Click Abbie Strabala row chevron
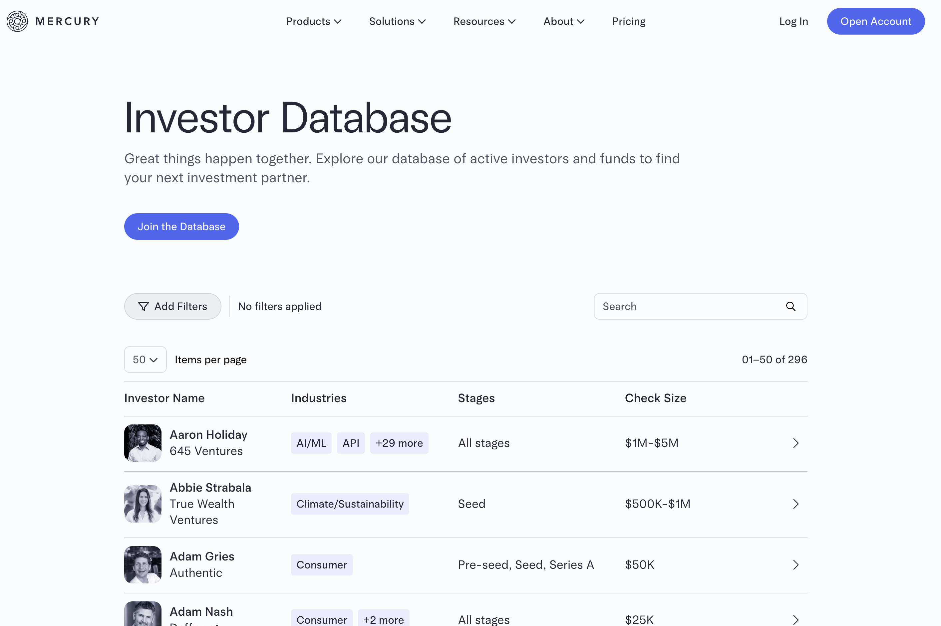This screenshot has height=626, width=941. pyautogui.click(x=795, y=504)
